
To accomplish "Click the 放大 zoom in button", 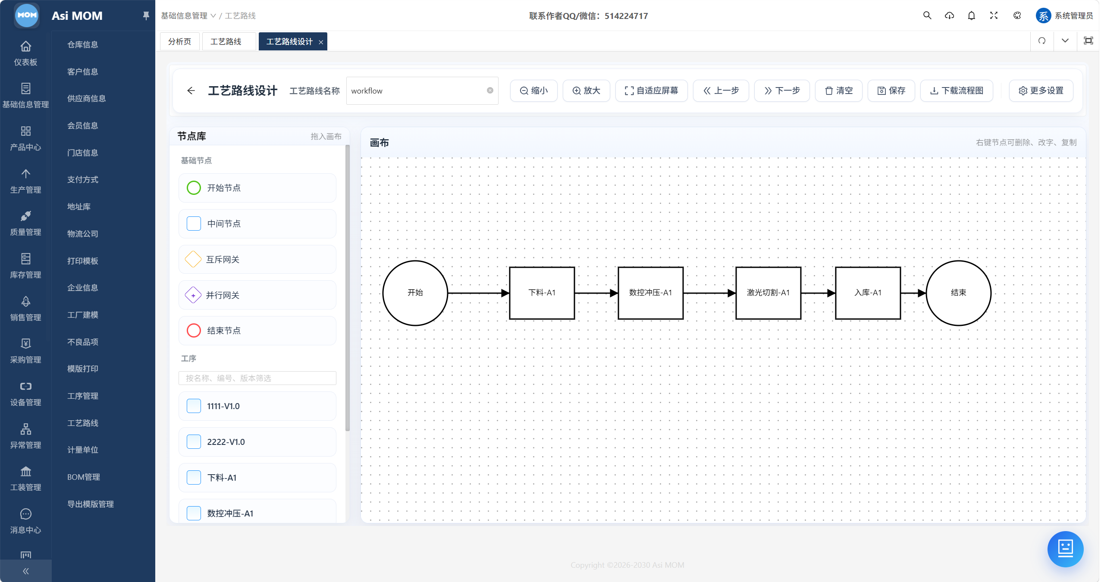I will click(586, 91).
